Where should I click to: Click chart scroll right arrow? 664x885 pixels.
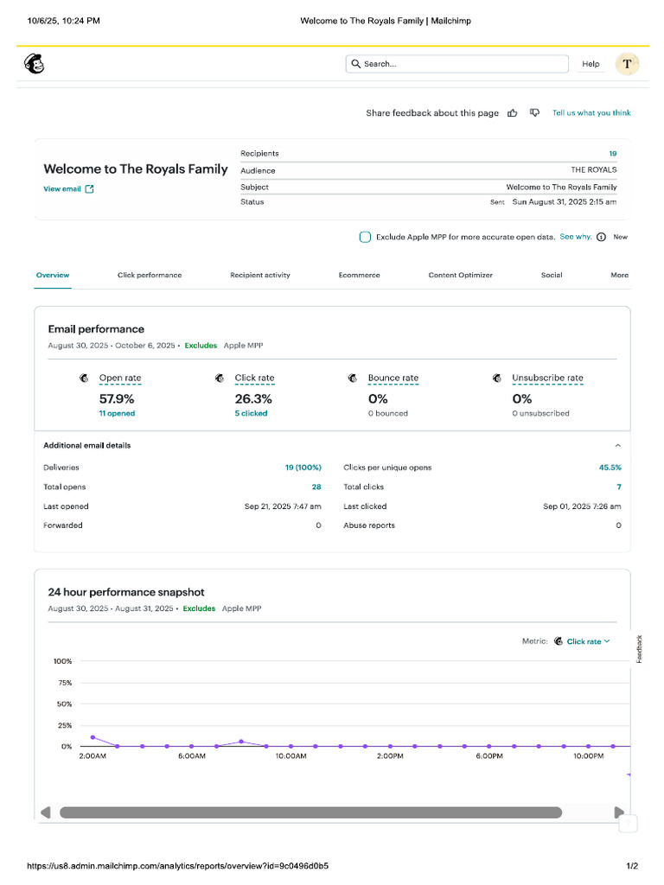coord(619,812)
